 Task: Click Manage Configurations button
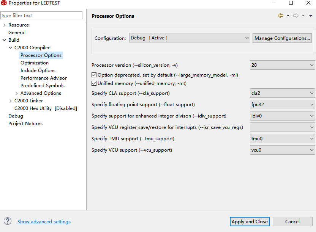pos(282,38)
